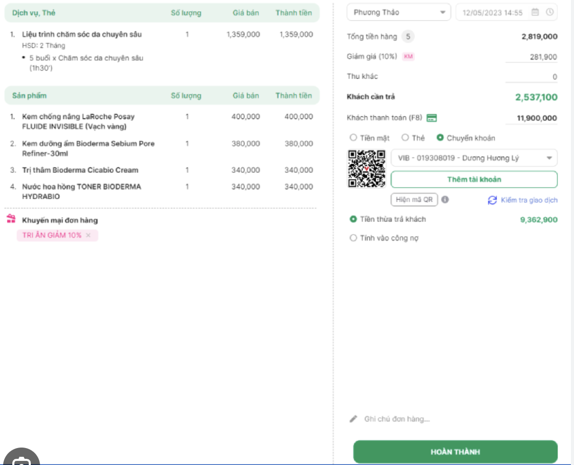The image size is (574, 465).
Task: Click Trị thâm Bioderma Cicabio Cream item
Action: 80,170
